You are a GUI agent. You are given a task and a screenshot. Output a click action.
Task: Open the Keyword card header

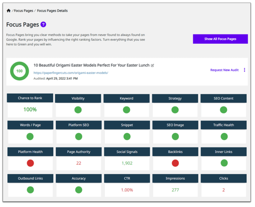[x=126, y=98]
